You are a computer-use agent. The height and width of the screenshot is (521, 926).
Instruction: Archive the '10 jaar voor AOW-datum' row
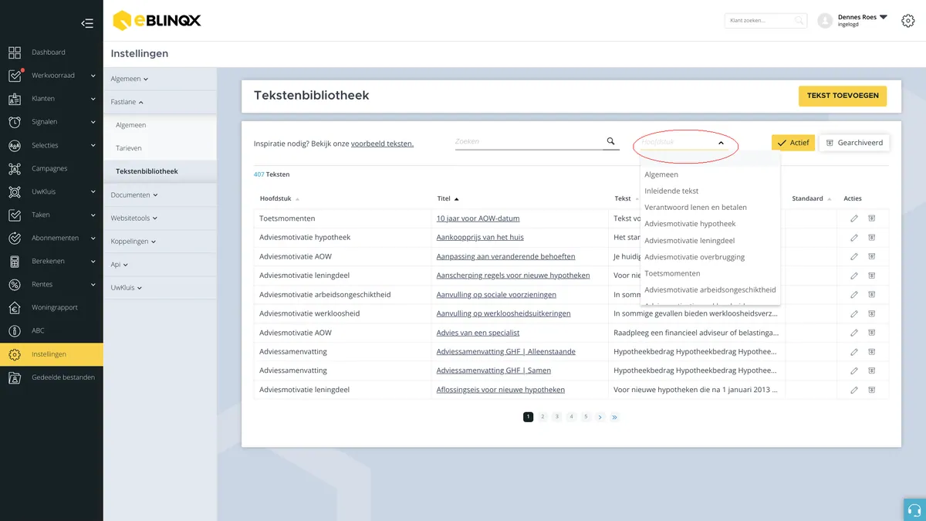point(871,218)
